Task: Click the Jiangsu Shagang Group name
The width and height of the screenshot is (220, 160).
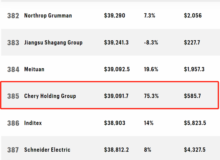Action: [53, 43]
